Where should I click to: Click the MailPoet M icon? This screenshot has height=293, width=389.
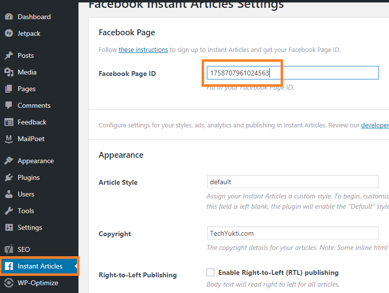9,139
